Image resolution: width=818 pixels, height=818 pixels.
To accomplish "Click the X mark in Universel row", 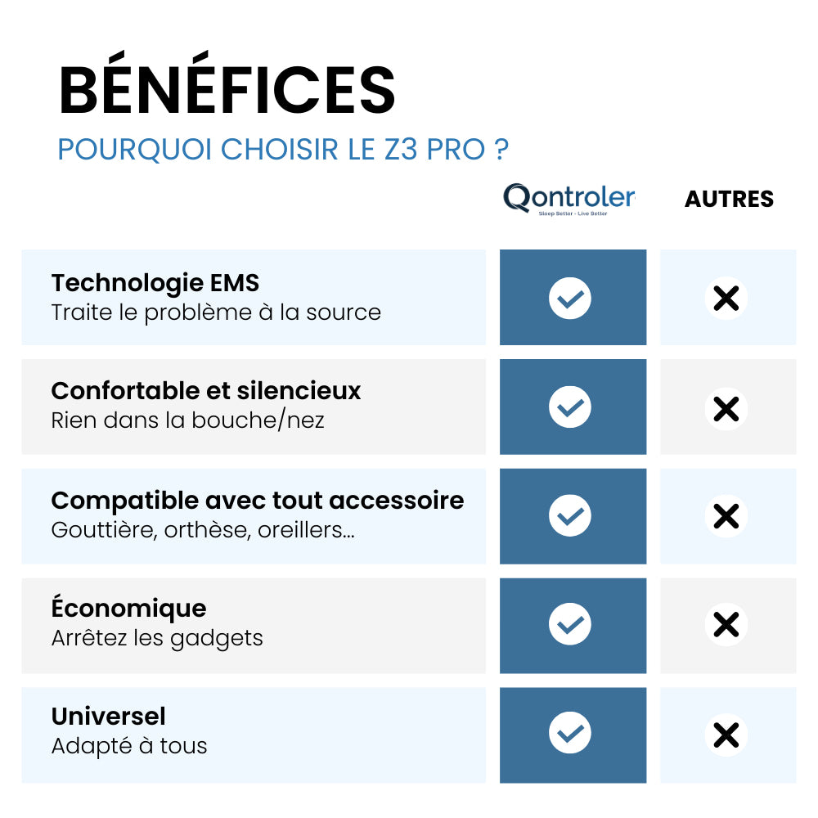I will point(726,735).
